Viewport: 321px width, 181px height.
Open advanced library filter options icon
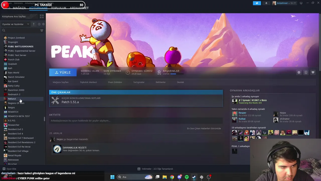pyautogui.click(x=42, y=30)
